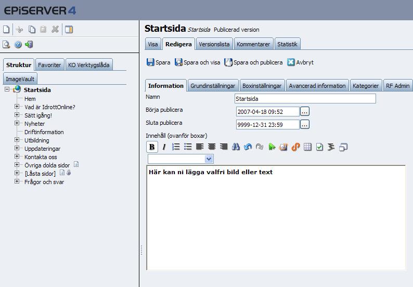Collapse the Startsida tree node
The image size is (413, 287).
click(x=7, y=89)
